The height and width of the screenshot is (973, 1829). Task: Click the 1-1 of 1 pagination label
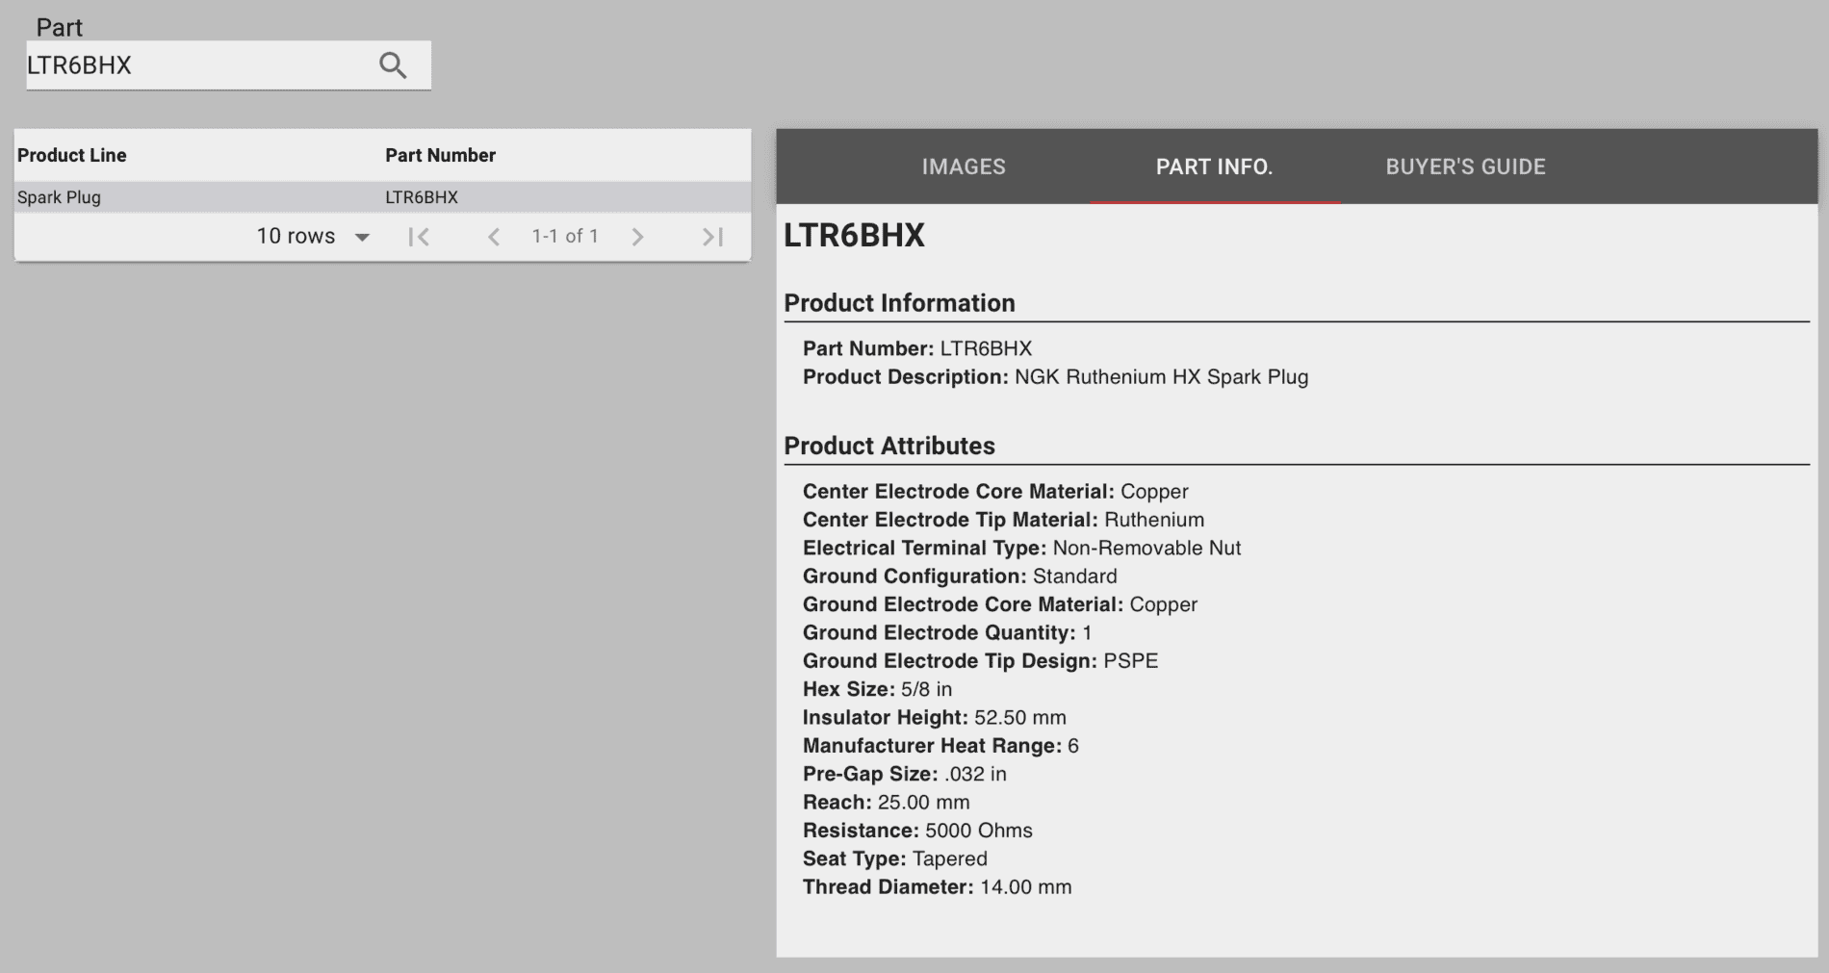tap(565, 236)
